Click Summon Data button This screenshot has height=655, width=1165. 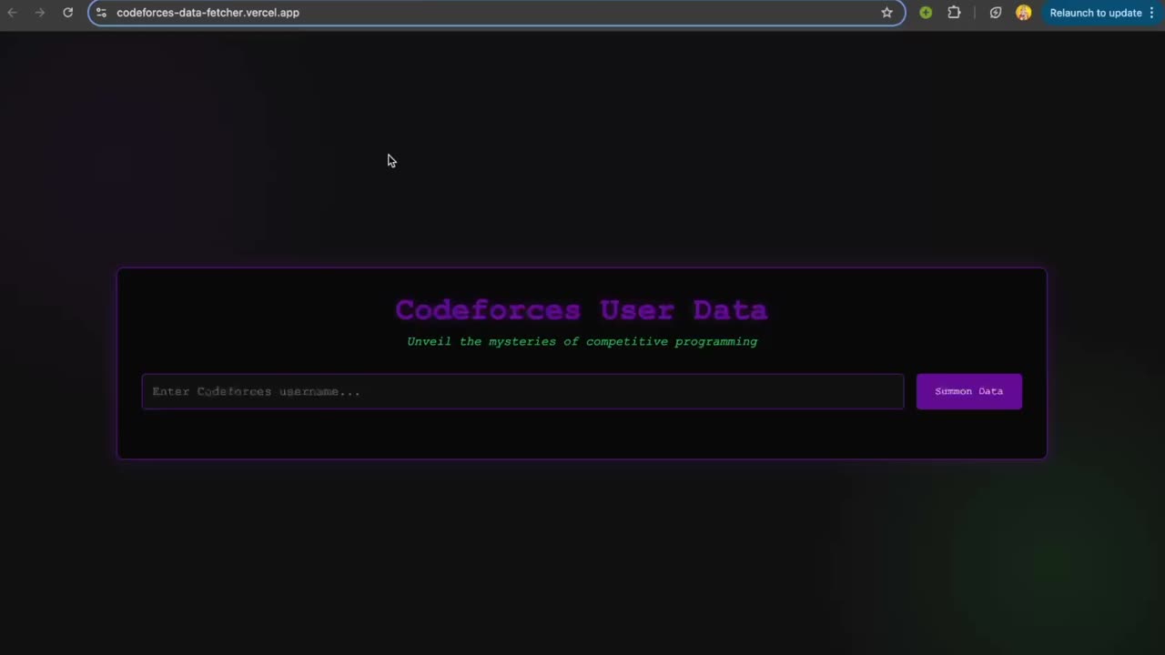969,391
